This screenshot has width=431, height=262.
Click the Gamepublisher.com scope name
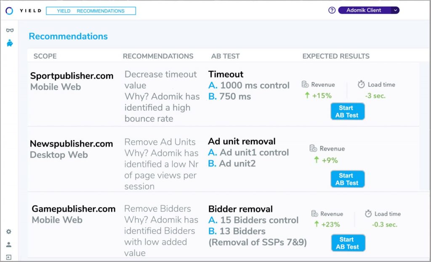pos(74,209)
